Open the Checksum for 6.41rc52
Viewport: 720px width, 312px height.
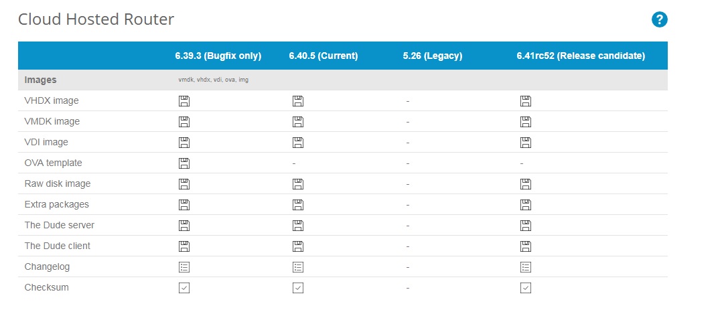(525, 288)
